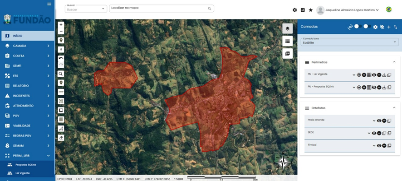
Task: Click the magnifier search tool on map
Action: (61, 74)
